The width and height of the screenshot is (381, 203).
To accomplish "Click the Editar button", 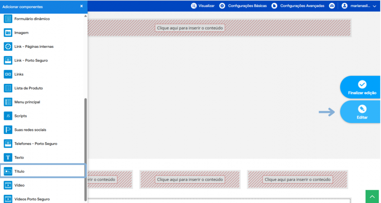I will click(360, 112).
